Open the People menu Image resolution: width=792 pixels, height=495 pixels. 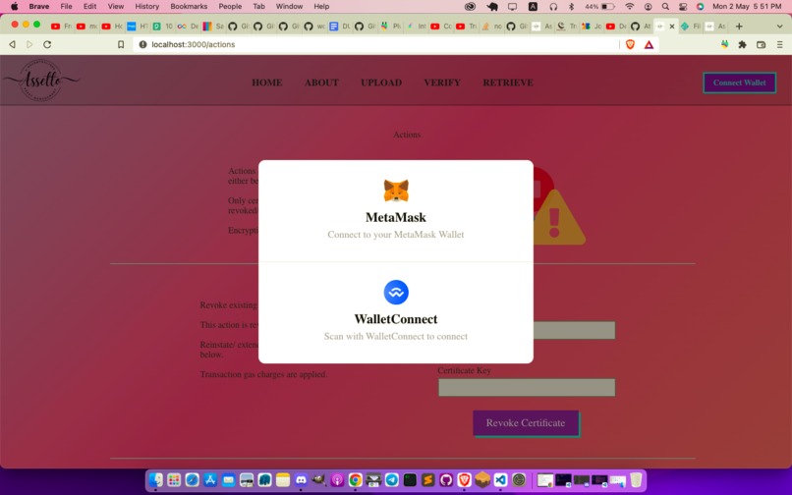click(x=230, y=7)
